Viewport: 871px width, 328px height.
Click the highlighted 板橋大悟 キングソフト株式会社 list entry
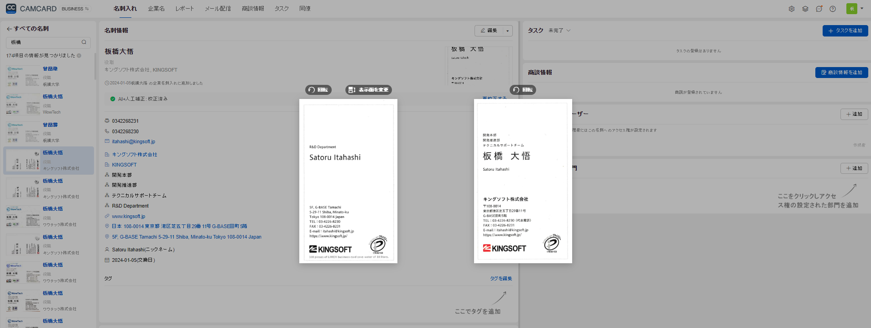tap(48, 161)
